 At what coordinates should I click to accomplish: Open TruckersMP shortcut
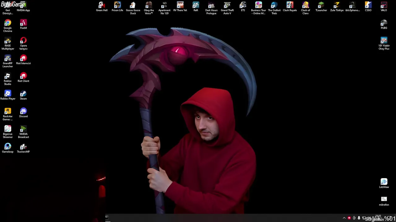pos(23,148)
